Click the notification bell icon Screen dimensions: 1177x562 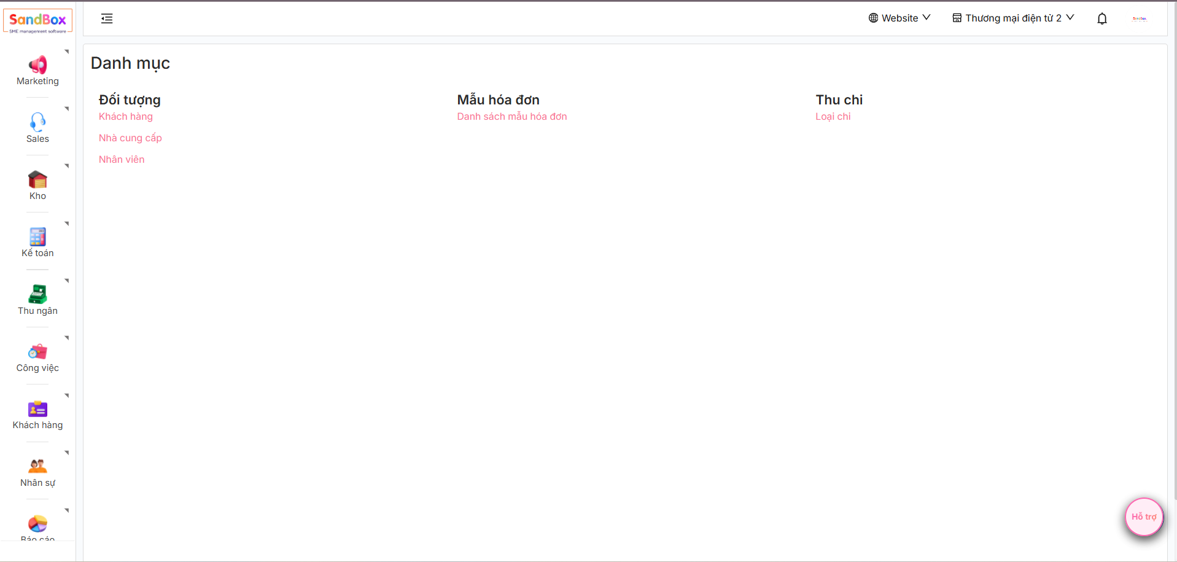click(x=1101, y=18)
